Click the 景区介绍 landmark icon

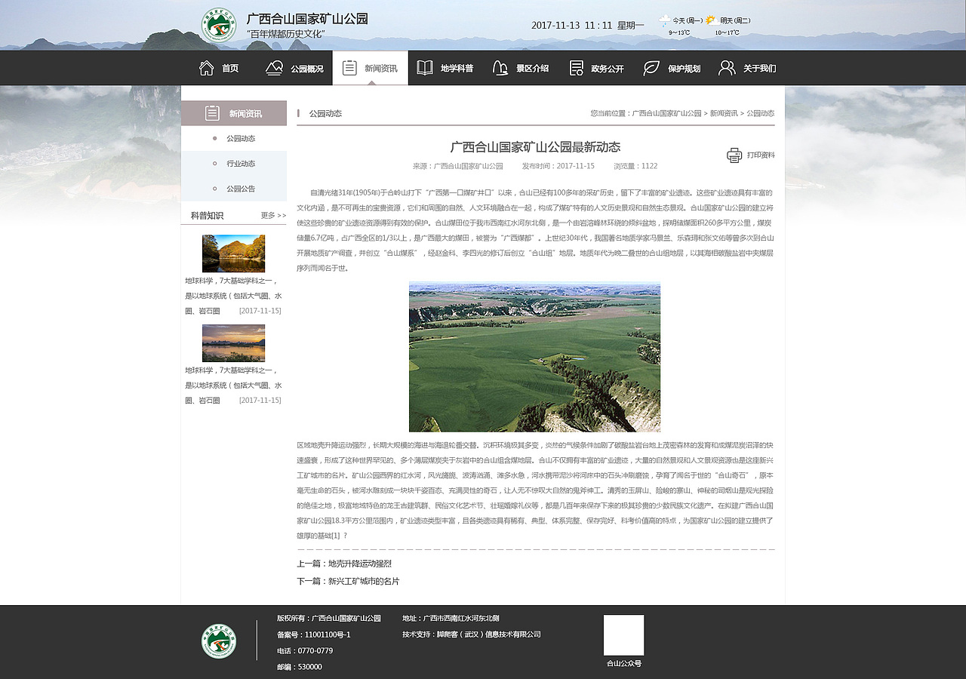coord(500,67)
